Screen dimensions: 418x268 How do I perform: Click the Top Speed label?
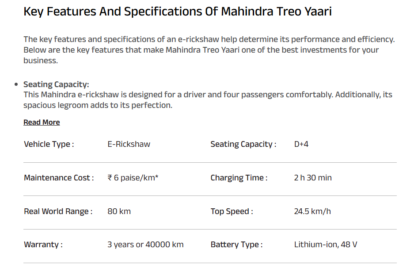(232, 211)
